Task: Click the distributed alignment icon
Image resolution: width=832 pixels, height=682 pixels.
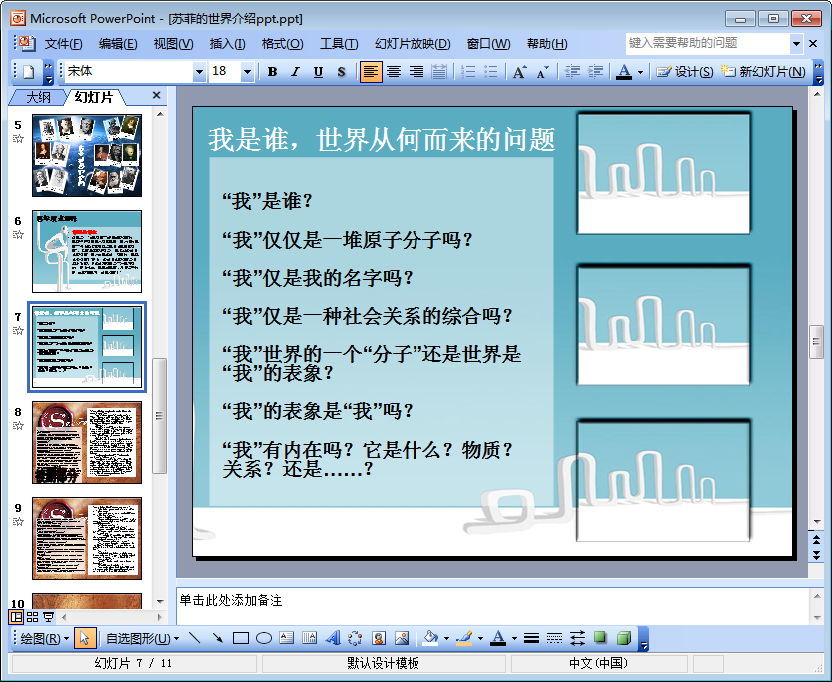Action: point(439,72)
